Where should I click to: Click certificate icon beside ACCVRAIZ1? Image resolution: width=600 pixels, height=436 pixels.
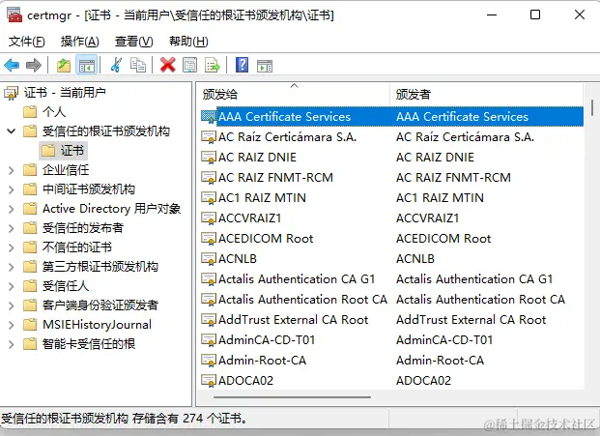pyautogui.click(x=209, y=218)
